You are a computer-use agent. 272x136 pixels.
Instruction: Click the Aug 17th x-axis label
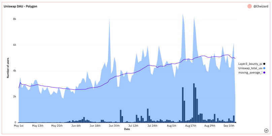pyautogui.click(x=191, y=126)
